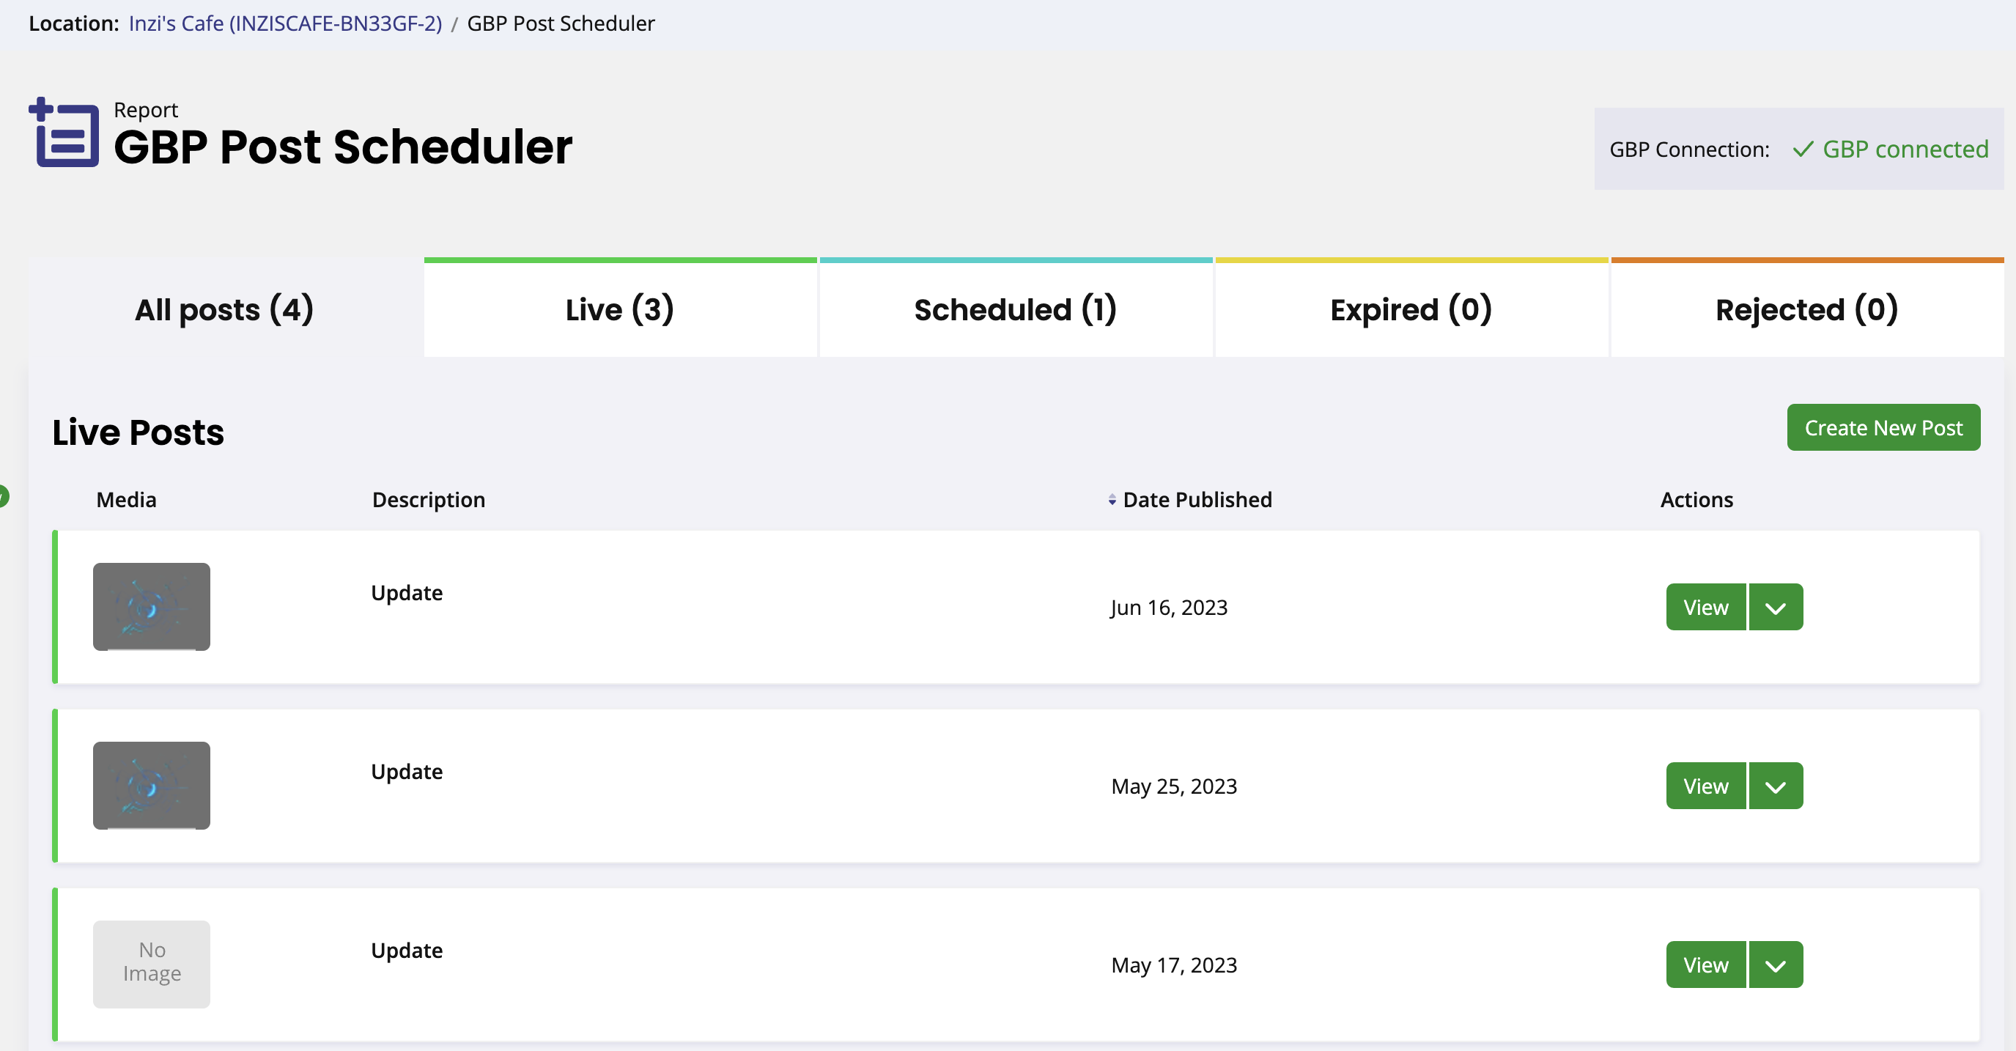Open the May 25, 2023 post thumbnail
Image resolution: width=2016 pixels, height=1051 pixels.
tap(152, 786)
